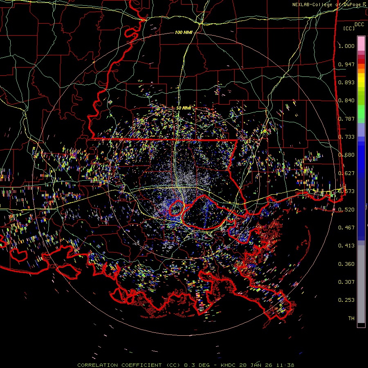Click the 0.627 scale value
This screenshot has height=368, width=368.
346,173
